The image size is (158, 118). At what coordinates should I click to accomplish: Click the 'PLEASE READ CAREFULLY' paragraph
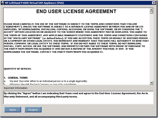(76, 38)
